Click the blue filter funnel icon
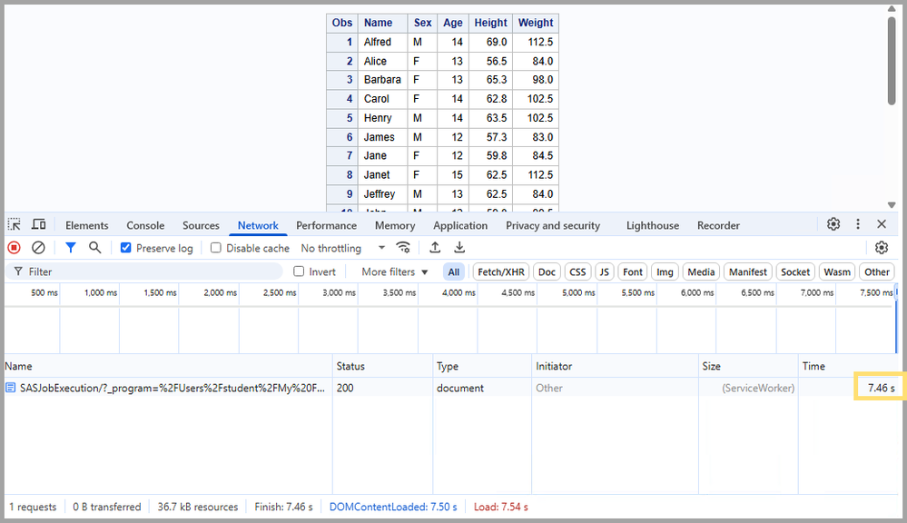This screenshot has height=523, width=907. [71, 248]
